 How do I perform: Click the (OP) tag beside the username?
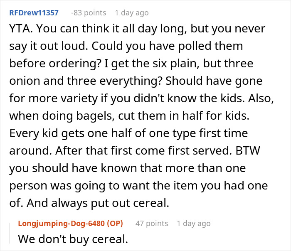coord(115,224)
